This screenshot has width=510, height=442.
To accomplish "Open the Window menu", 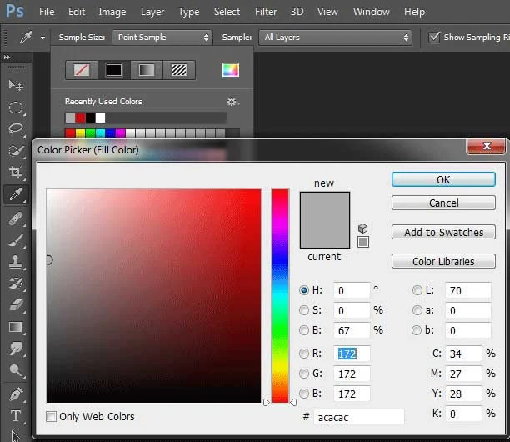I will [372, 12].
